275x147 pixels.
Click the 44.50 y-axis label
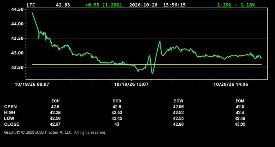pyautogui.click(x=17, y=10)
